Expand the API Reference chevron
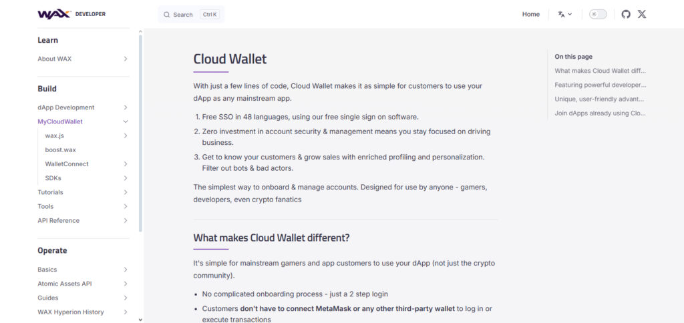This screenshot has height=323, width=684. (125, 221)
